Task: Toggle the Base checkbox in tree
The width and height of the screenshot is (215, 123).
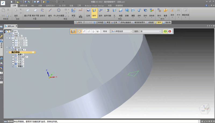Action: (10, 33)
